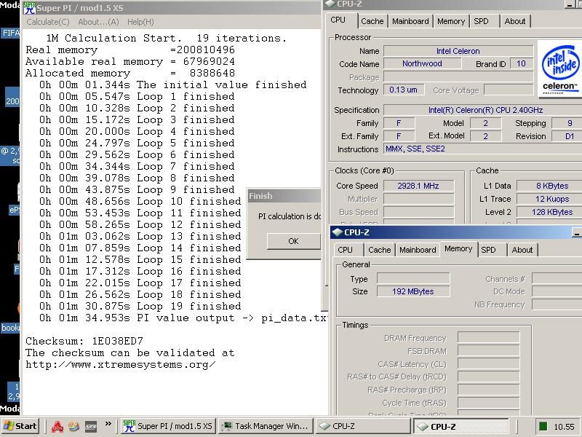This screenshot has width=582, height=437.
Task: Click the Instructions field showing MMX, SSE, SSE2
Action: click(482, 149)
